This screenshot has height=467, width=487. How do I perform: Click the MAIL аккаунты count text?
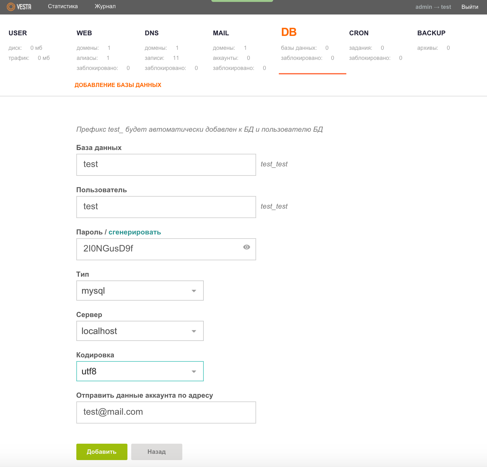click(232, 58)
